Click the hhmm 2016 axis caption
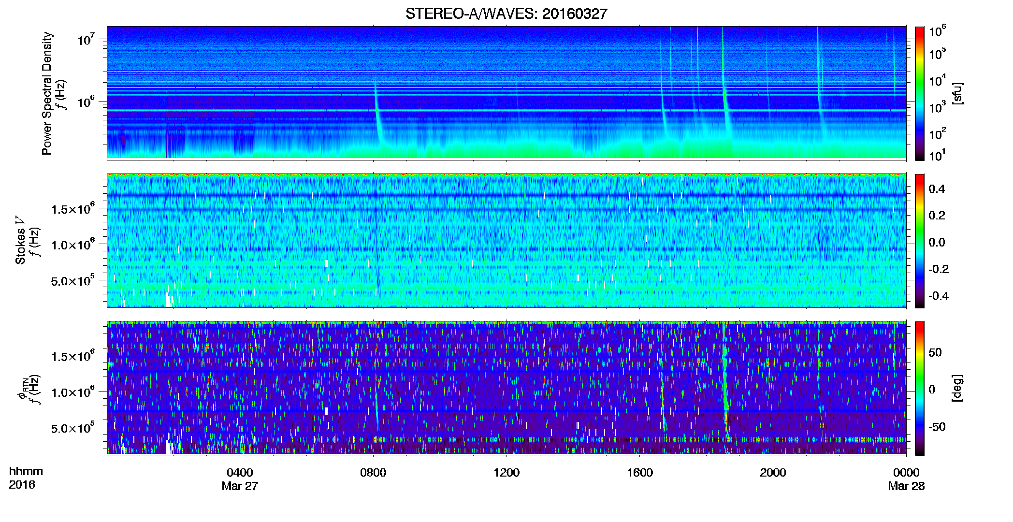Image resolution: width=1013 pixels, height=522 pixels. click(x=26, y=478)
